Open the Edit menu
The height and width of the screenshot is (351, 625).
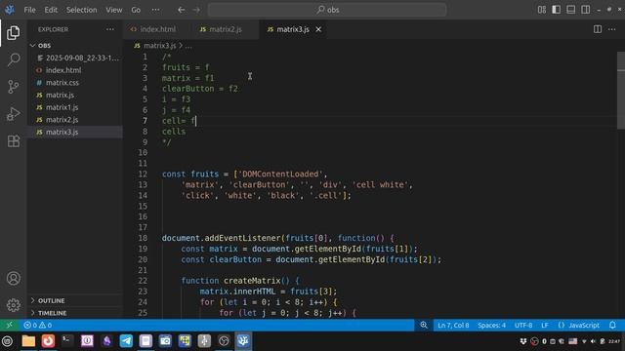pyautogui.click(x=51, y=10)
